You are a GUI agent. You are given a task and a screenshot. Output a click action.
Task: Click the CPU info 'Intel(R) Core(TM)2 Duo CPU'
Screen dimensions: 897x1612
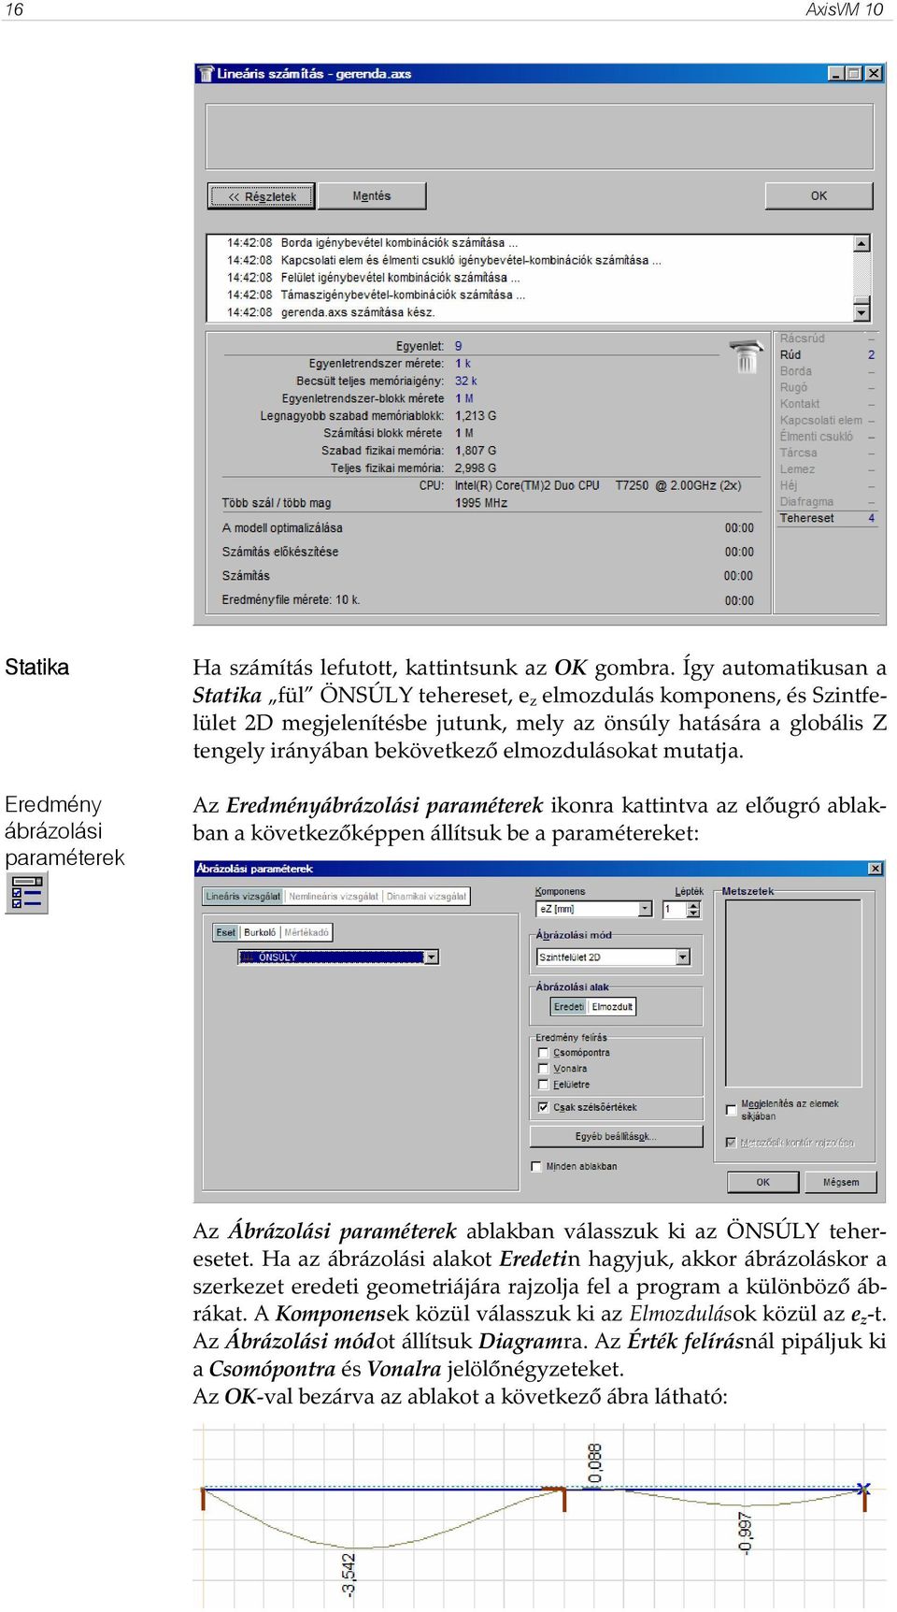[x=527, y=485]
